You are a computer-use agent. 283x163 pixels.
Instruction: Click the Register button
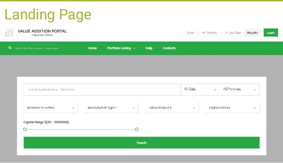tap(252, 32)
